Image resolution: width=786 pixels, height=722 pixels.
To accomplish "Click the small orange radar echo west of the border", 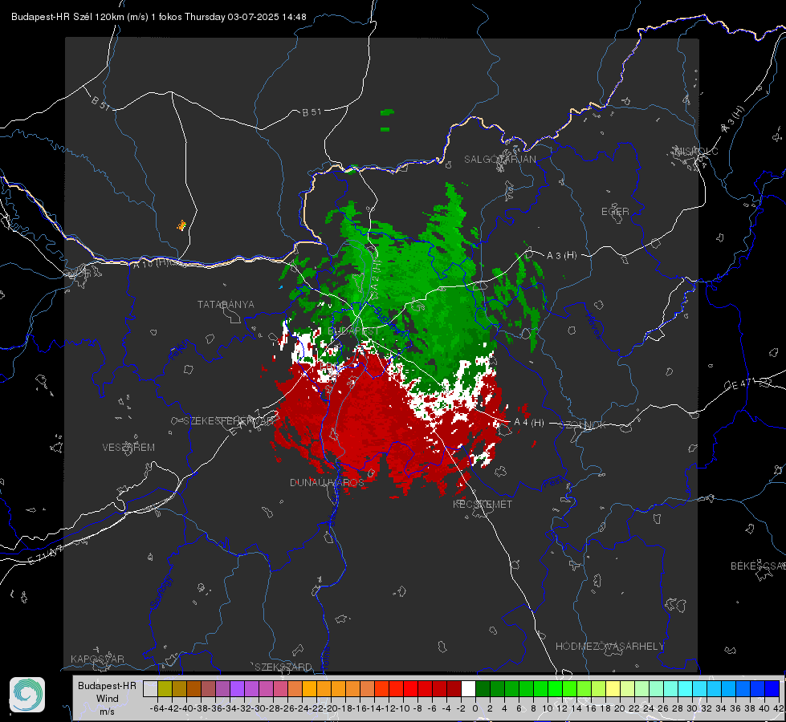I will coord(181,225).
